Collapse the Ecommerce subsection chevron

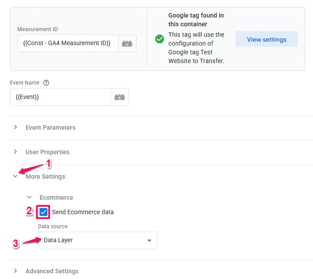[x=29, y=198]
